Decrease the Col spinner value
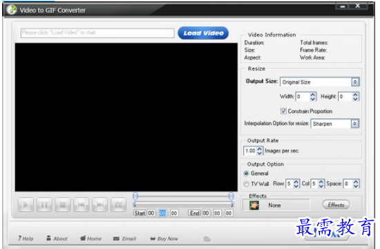Viewport: 380px width, 249px height. 321,186
